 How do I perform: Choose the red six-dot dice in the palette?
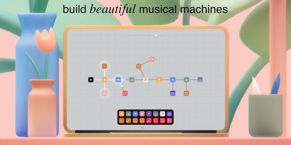click(169, 121)
